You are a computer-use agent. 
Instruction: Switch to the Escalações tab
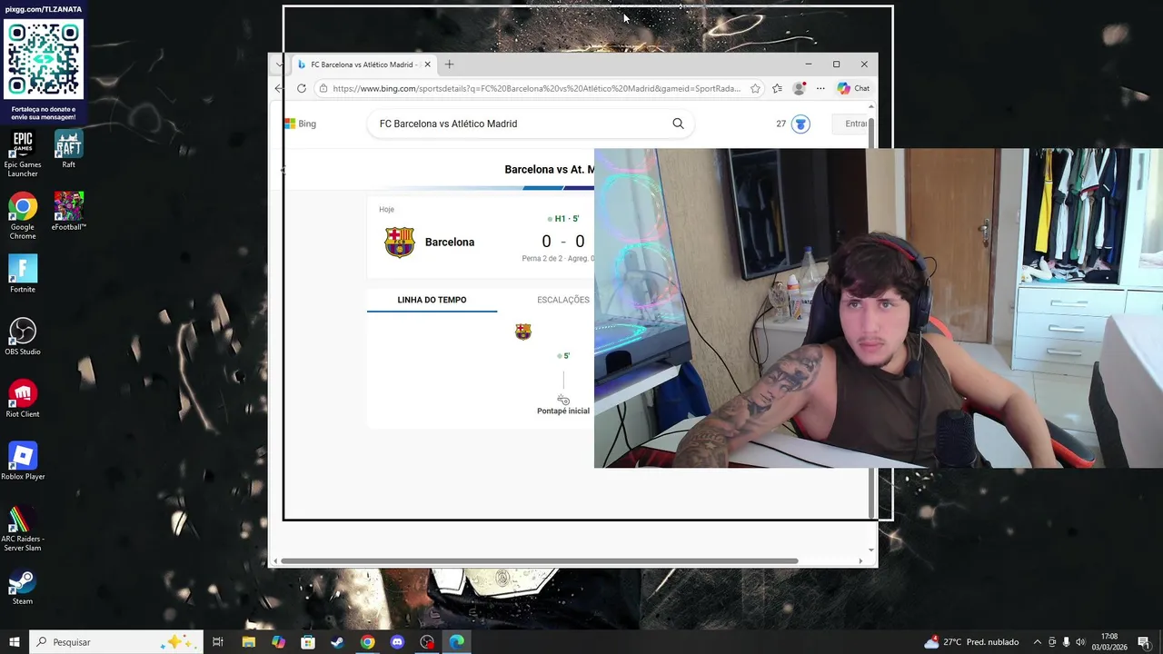coord(563,300)
